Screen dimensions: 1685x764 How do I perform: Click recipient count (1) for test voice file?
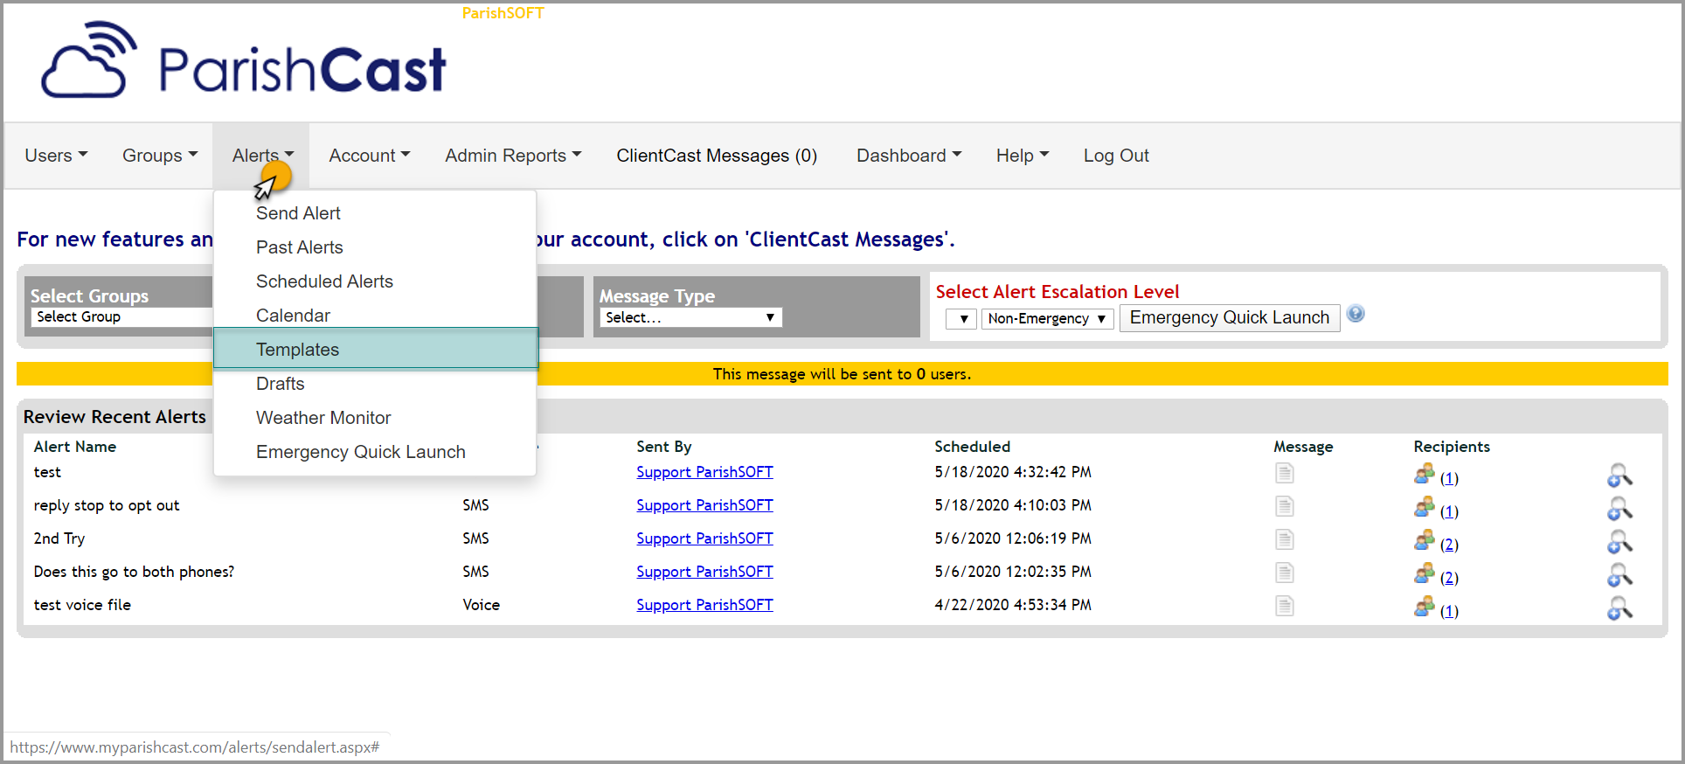tap(1449, 611)
